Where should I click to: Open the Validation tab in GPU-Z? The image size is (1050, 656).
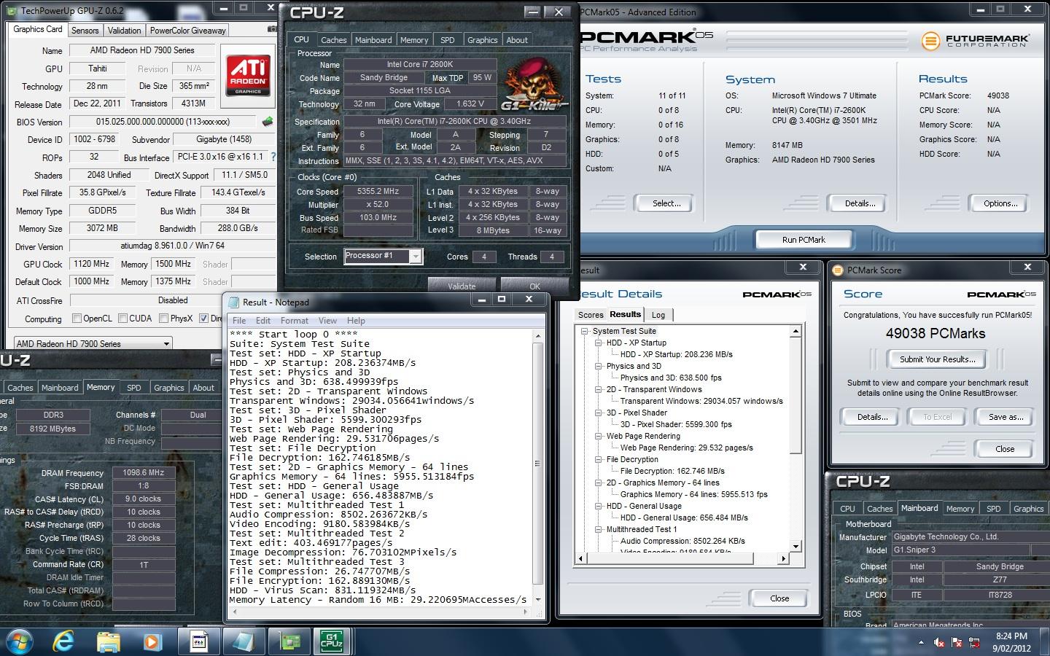(x=124, y=31)
